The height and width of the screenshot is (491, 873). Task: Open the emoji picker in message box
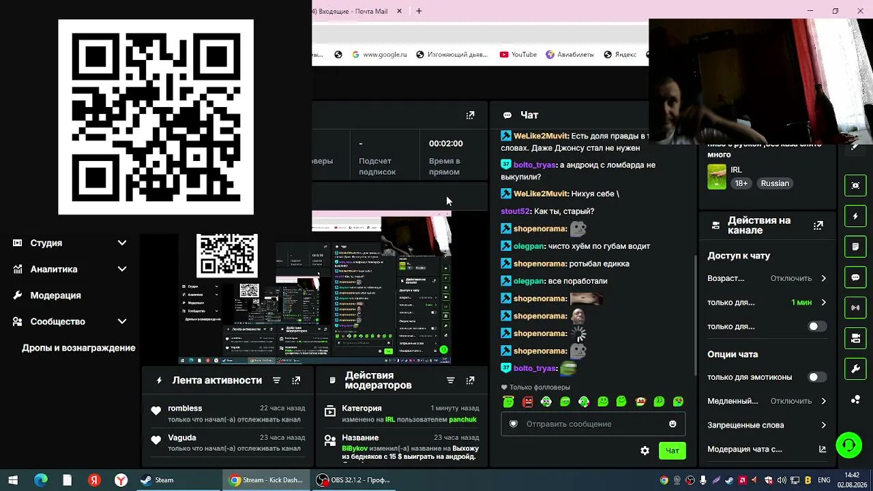click(672, 424)
